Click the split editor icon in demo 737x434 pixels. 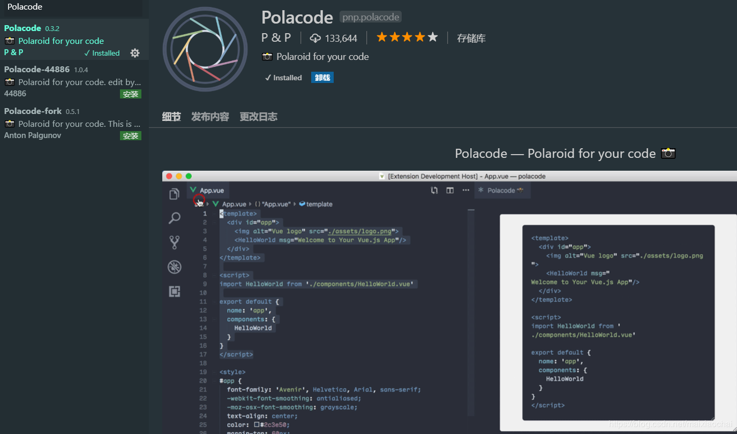(x=450, y=190)
